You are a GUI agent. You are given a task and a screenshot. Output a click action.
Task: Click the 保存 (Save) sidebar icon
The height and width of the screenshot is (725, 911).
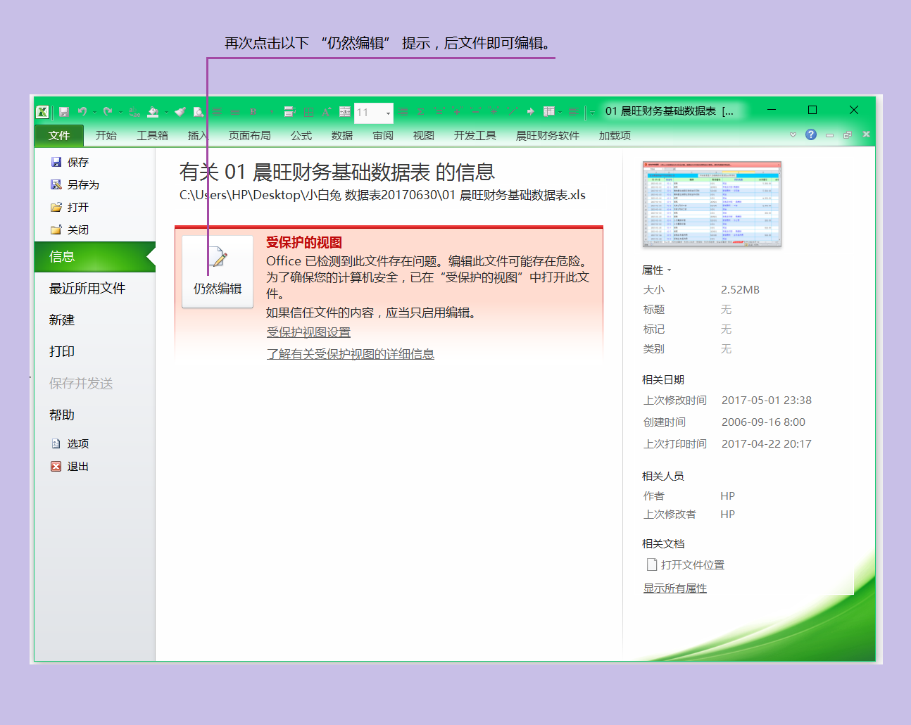coord(57,161)
